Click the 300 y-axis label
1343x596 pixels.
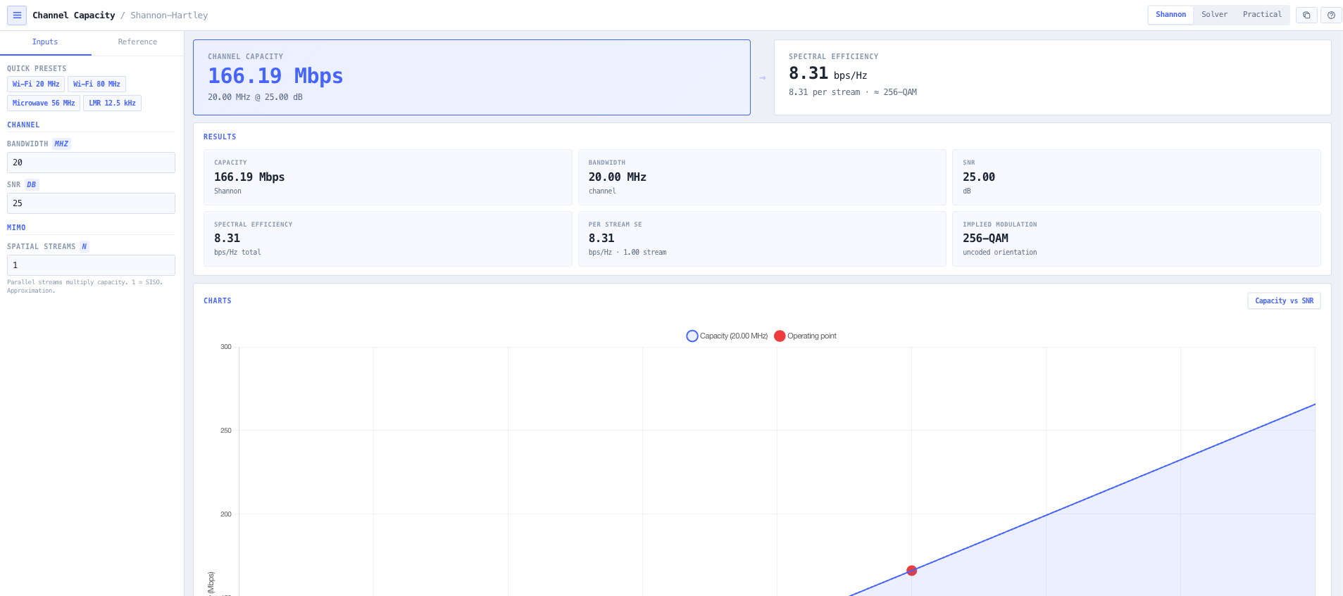(226, 347)
